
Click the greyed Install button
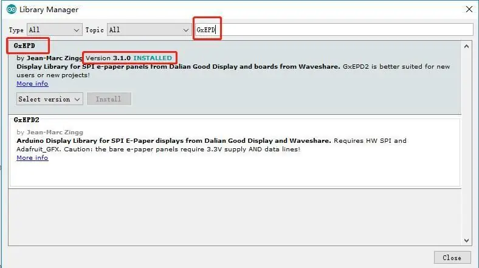pos(109,99)
